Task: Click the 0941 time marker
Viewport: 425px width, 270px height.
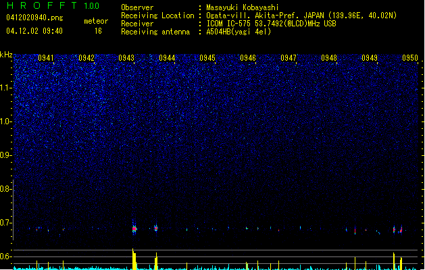Action: click(46, 58)
